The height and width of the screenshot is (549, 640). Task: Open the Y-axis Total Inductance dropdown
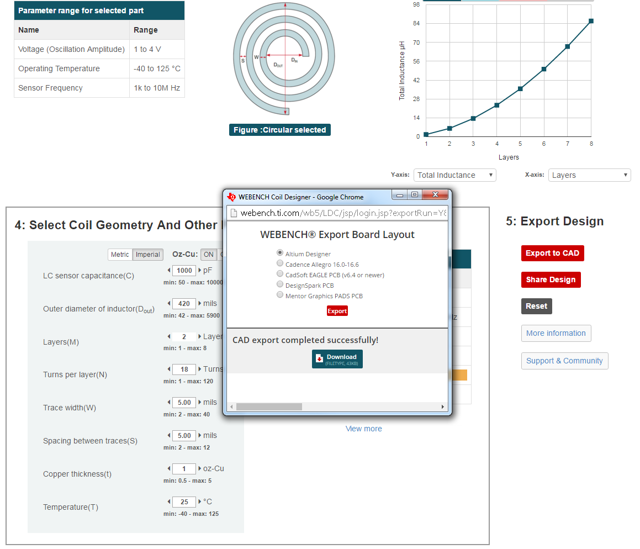(x=454, y=175)
